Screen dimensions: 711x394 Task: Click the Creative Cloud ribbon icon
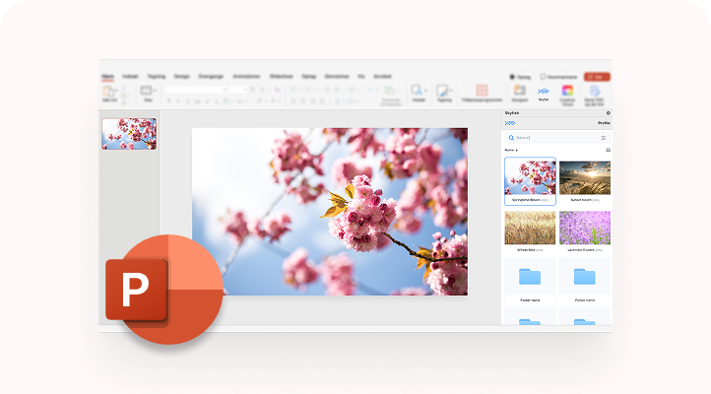[567, 92]
